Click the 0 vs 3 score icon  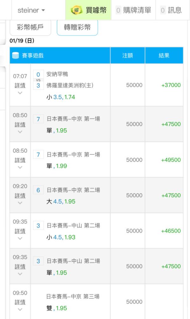point(38,80)
